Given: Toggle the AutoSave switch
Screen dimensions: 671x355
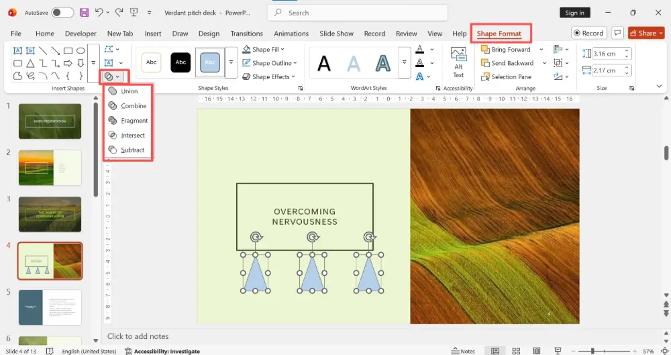Looking at the screenshot, I should tap(62, 13).
